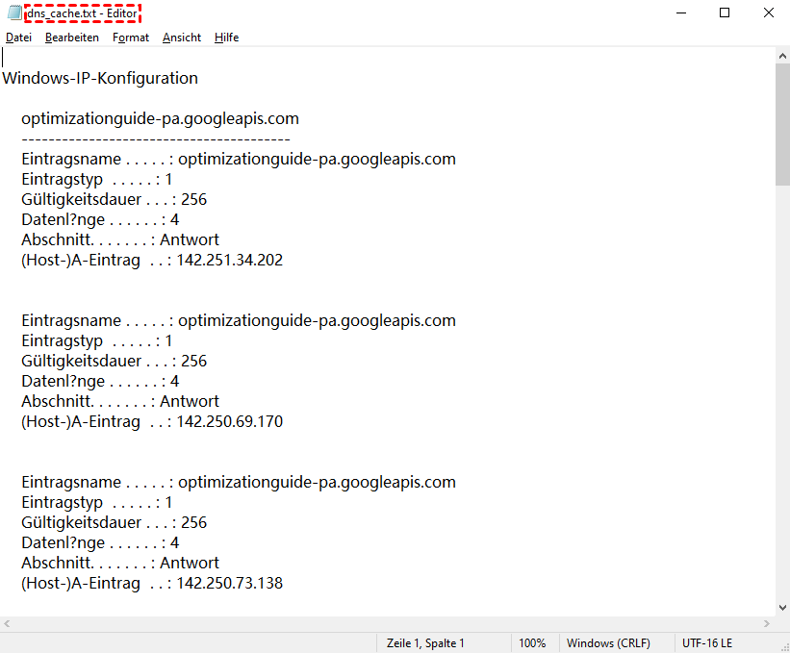790x653 pixels.
Task: Maximize the Editor window
Action: pyautogui.click(x=725, y=13)
